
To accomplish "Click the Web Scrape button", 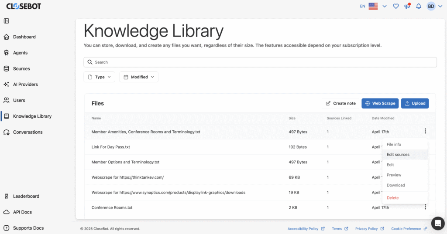I will pyautogui.click(x=380, y=103).
